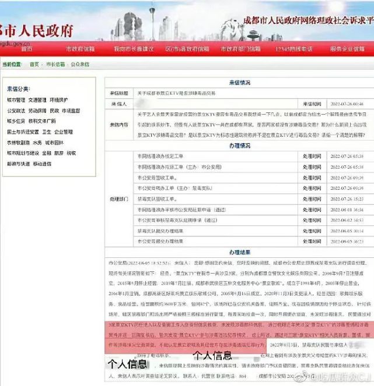Click the 来信内容 label cell
The image size is (374, 386).
[119, 125]
